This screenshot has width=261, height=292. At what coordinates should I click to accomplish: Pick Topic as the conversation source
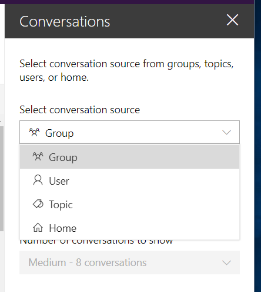click(129, 204)
